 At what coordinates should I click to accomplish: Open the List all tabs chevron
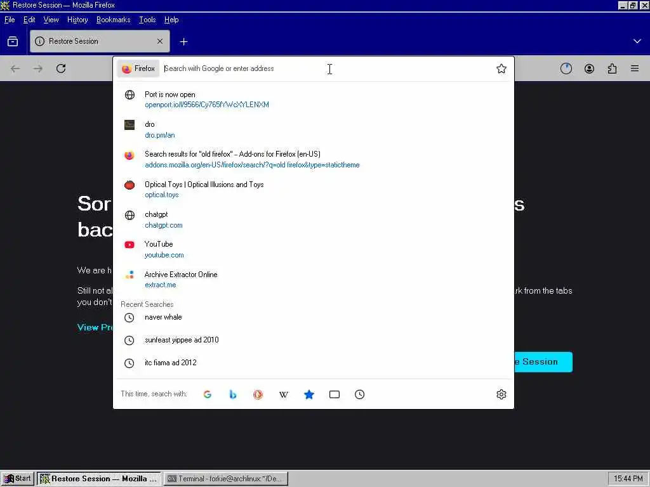[x=637, y=41]
